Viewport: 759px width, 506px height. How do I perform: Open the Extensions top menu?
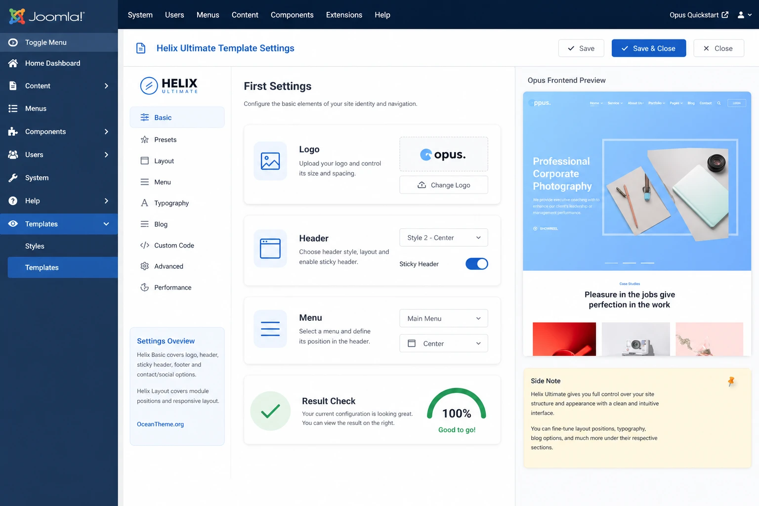click(x=344, y=15)
